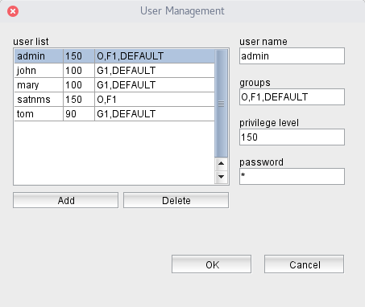
Task: Click privilege 100 in john's row
Action: click(79, 71)
